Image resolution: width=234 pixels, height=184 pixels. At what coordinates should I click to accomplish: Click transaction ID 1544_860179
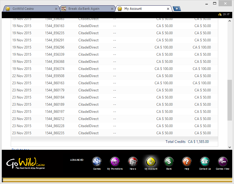pyautogui.click(x=54, y=90)
